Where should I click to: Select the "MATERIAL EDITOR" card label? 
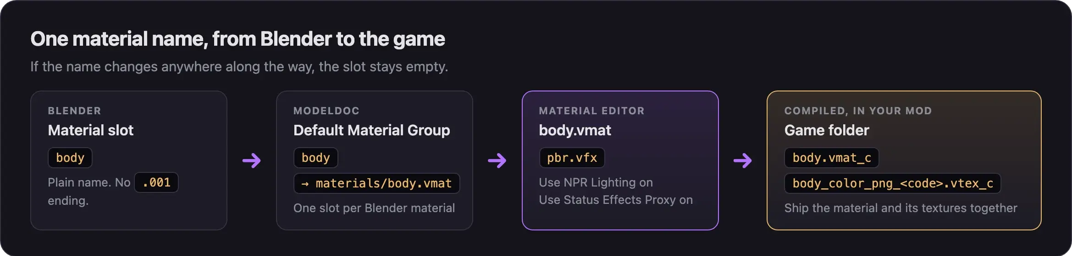coord(591,111)
